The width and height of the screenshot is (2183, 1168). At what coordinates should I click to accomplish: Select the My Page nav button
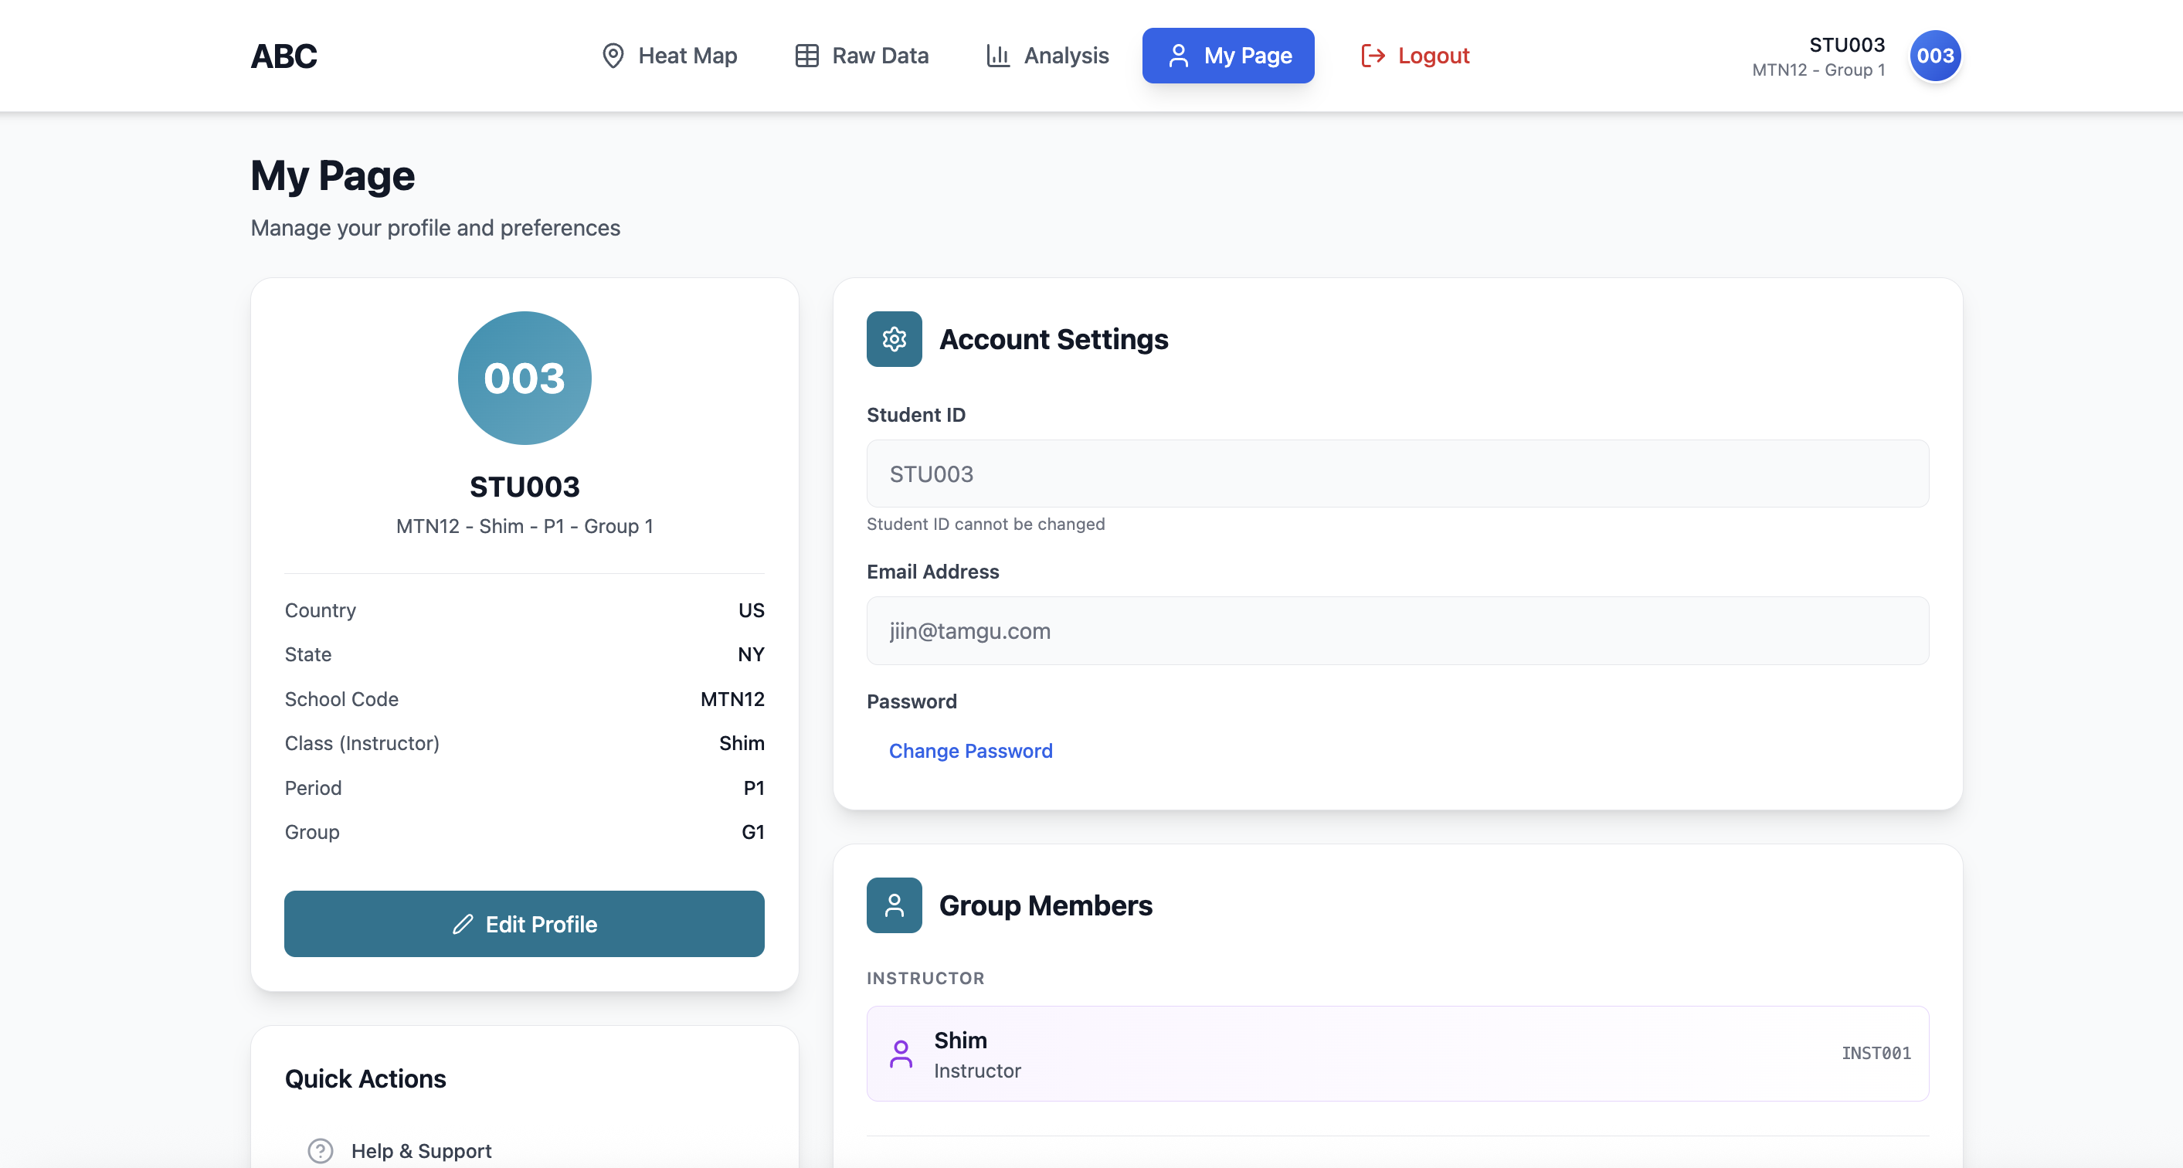(x=1228, y=56)
